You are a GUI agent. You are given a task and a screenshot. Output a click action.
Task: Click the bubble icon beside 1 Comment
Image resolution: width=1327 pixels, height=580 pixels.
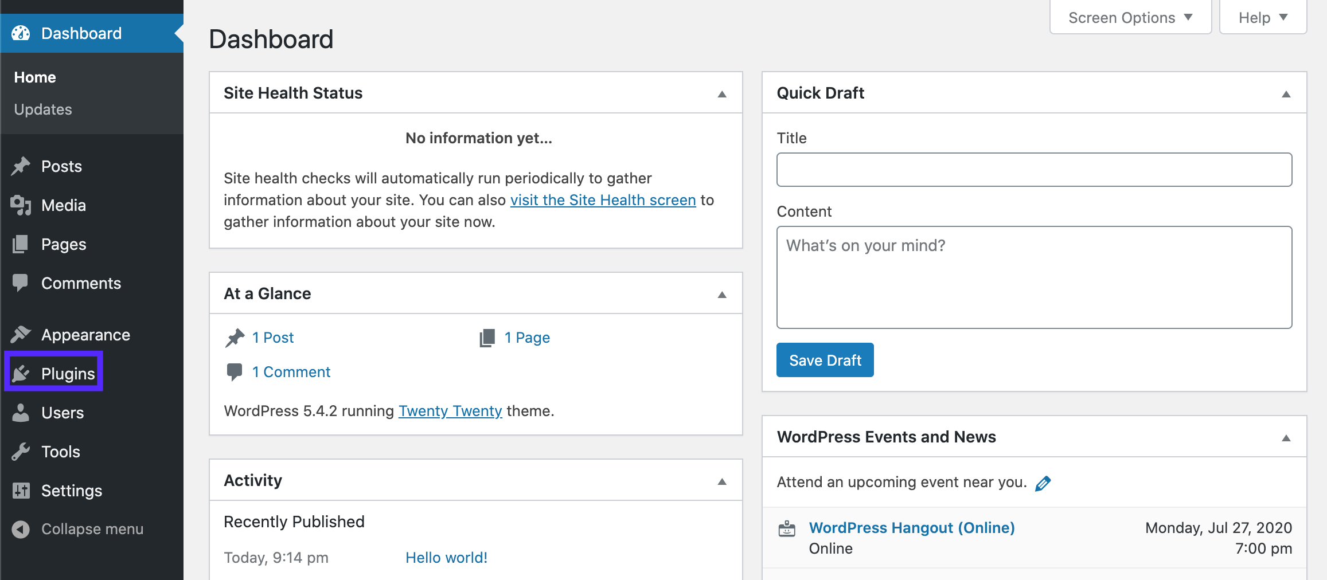tap(234, 372)
